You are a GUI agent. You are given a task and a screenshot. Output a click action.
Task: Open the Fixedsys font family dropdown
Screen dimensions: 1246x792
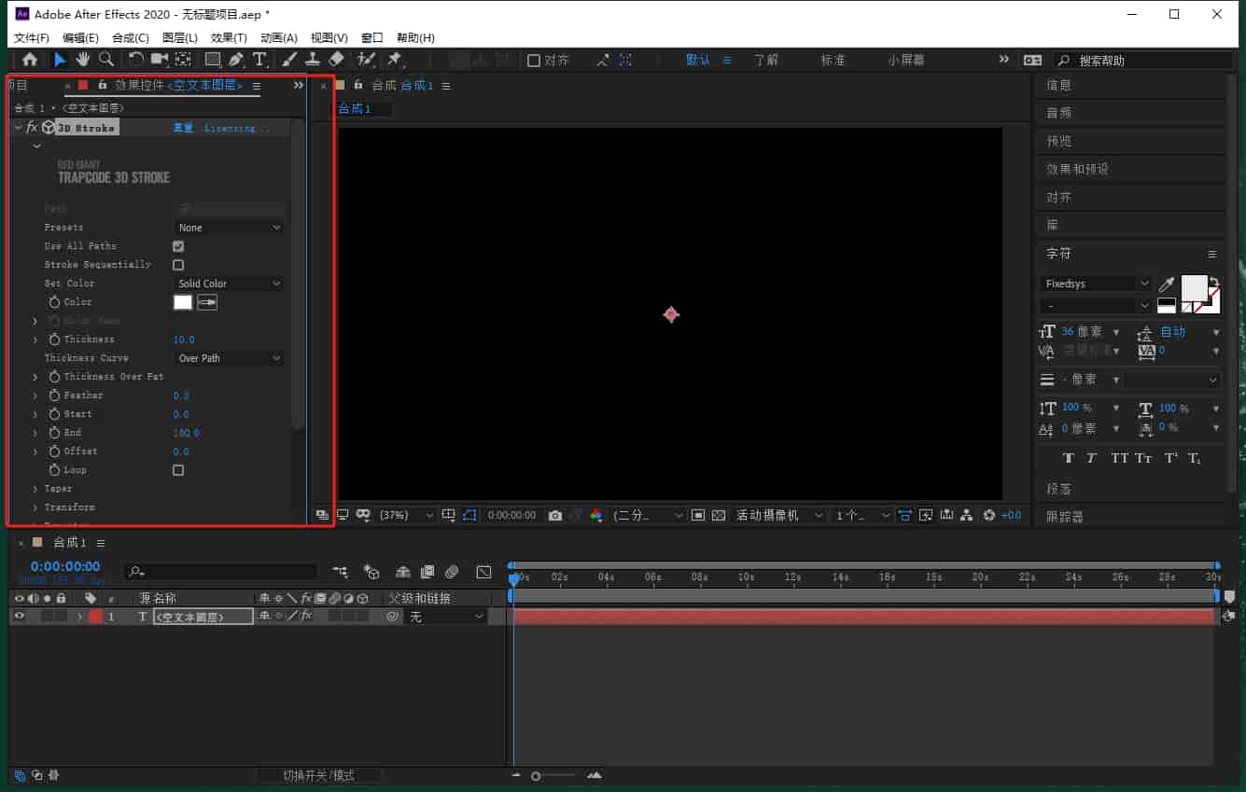pos(1097,284)
